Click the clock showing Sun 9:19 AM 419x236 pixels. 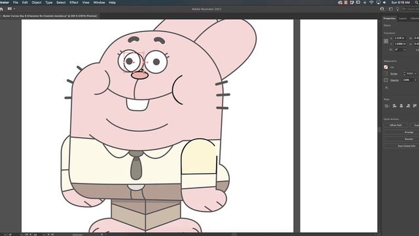(x=401, y=3)
